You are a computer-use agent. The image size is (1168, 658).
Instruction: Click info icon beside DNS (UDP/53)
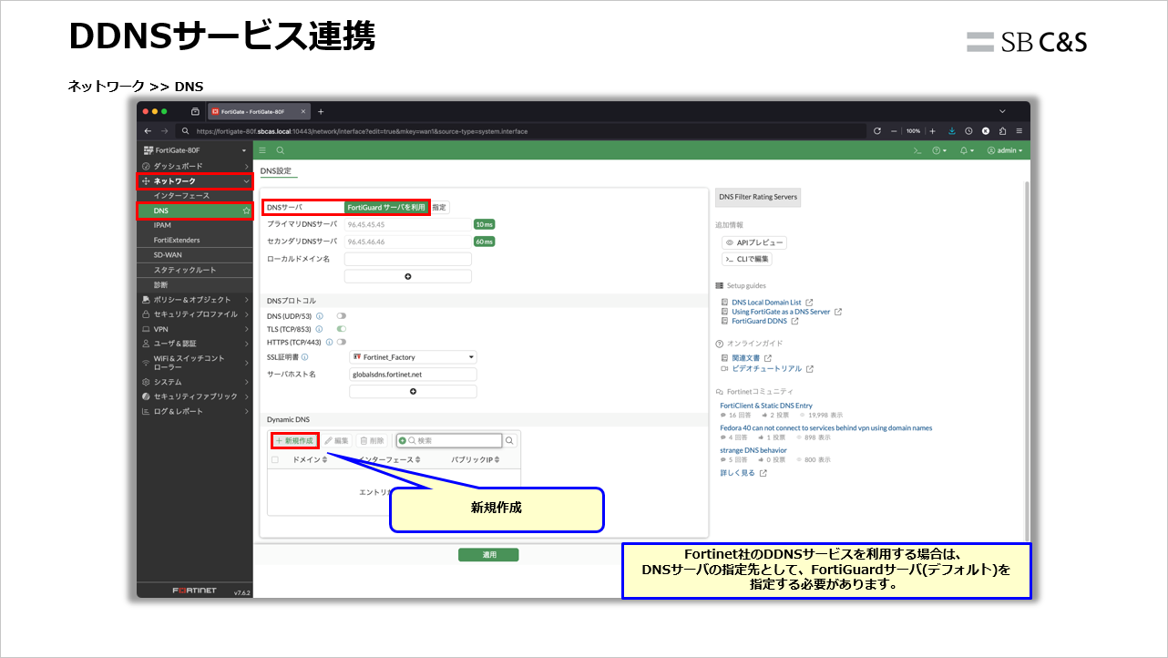click(x=320, y=316)
